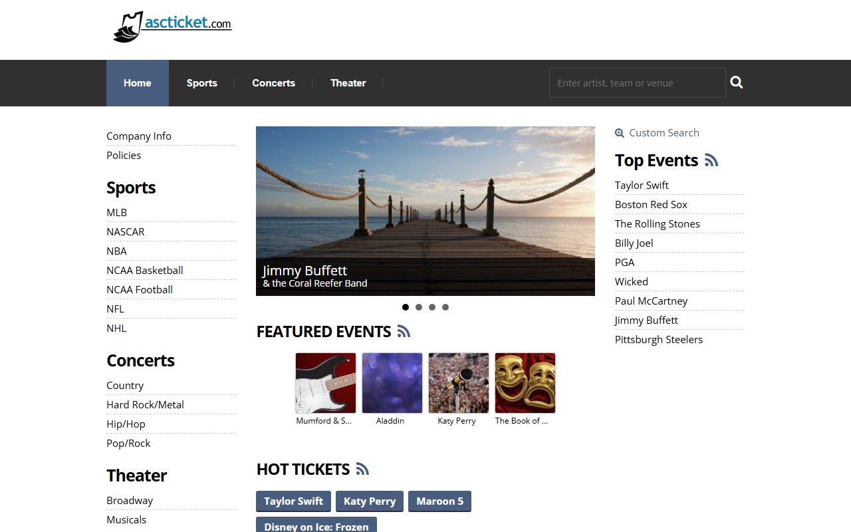851x532 pixels.
Task: Click the Katy Perry caption under thumbnail
Action: [457, 421]
